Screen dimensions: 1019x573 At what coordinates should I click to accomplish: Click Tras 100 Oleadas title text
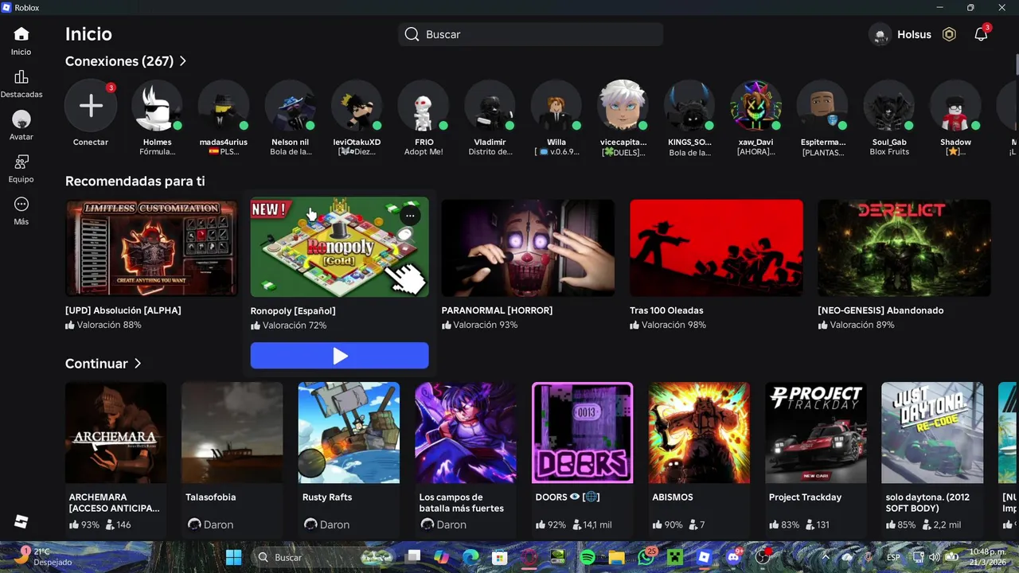[x=666, y=310]
